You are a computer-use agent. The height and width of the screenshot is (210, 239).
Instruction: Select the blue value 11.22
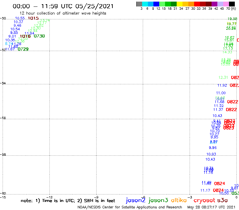pos(219,106)
